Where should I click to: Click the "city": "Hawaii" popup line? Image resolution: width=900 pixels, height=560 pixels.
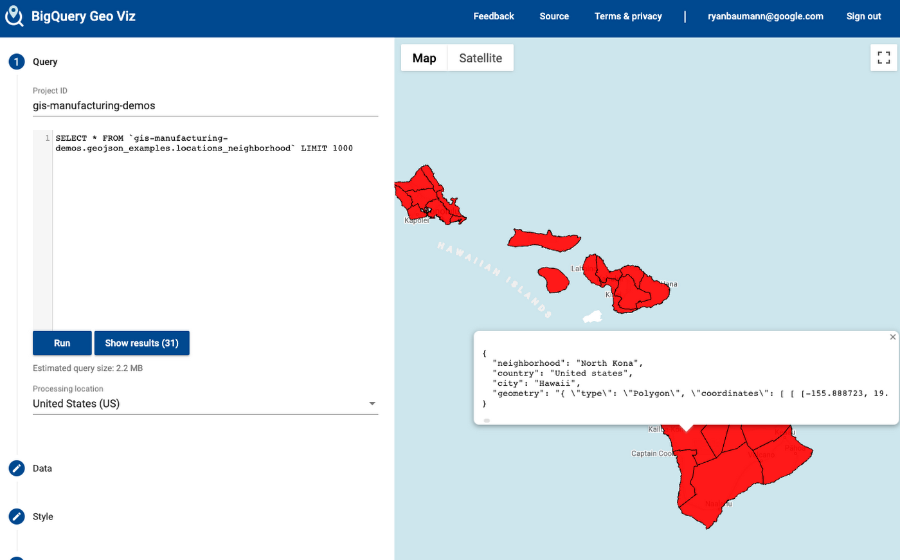coord(537,383)
